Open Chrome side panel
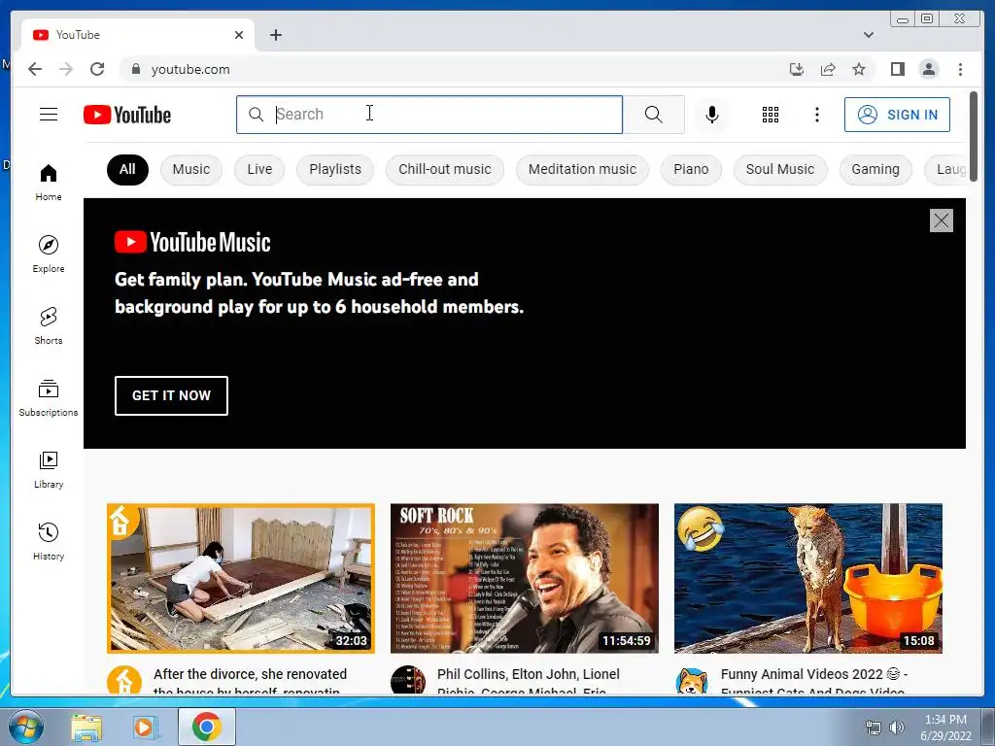The width and height of the screenshot is (995, 746). [897, 69]
